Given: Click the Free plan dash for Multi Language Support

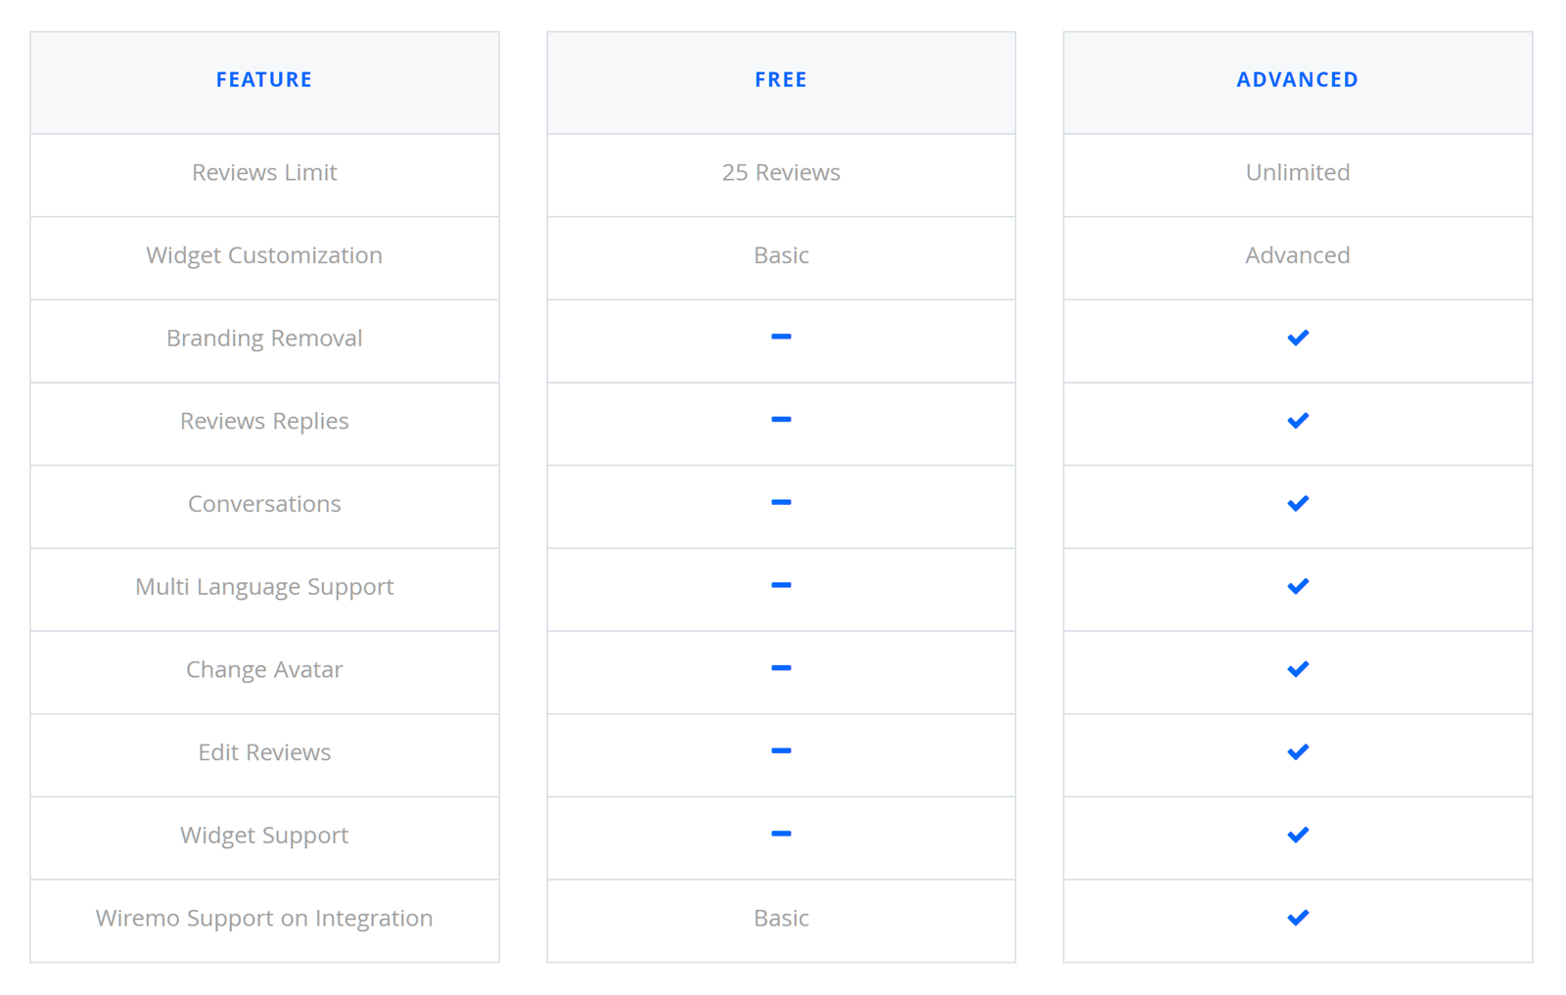Looking at the screenshot, I should click(x=781, y=585).
